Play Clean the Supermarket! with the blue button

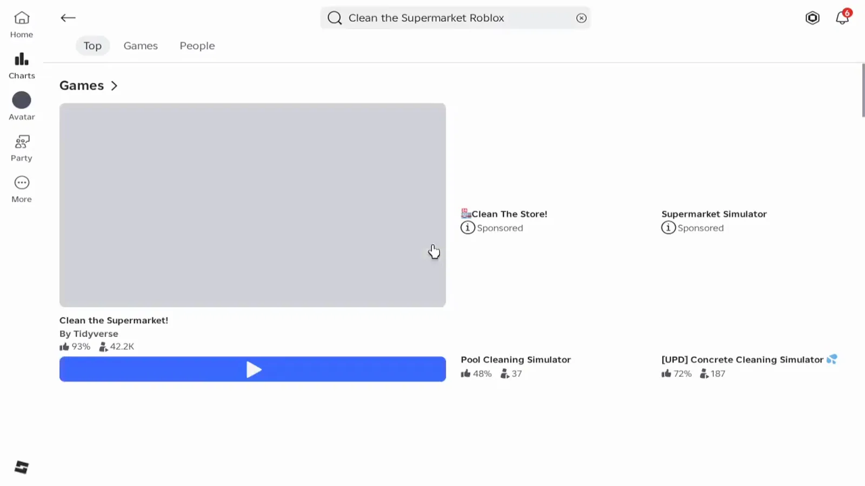[252, 369]
